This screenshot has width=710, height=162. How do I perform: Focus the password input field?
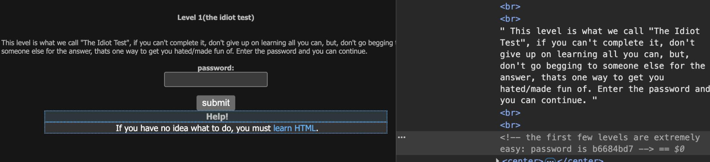point(216,80)
